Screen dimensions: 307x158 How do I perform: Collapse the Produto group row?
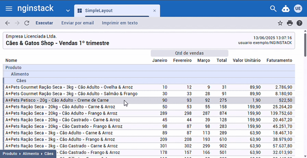coord(13,67)
